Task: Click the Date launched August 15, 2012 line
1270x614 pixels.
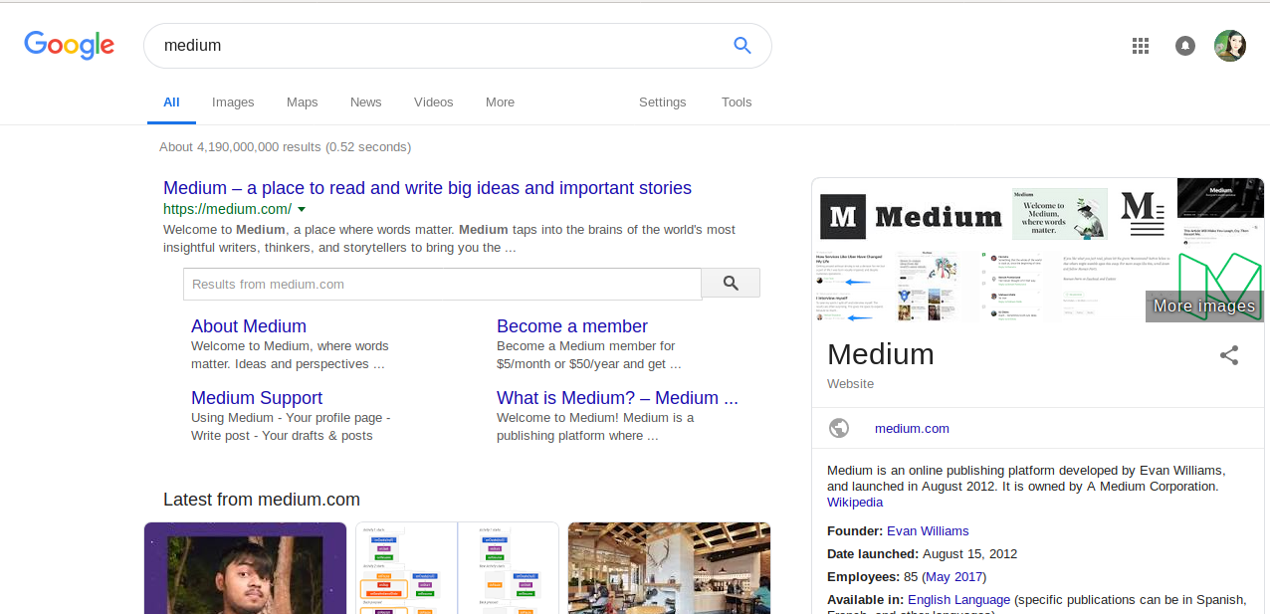Action: tap(923, 554)
